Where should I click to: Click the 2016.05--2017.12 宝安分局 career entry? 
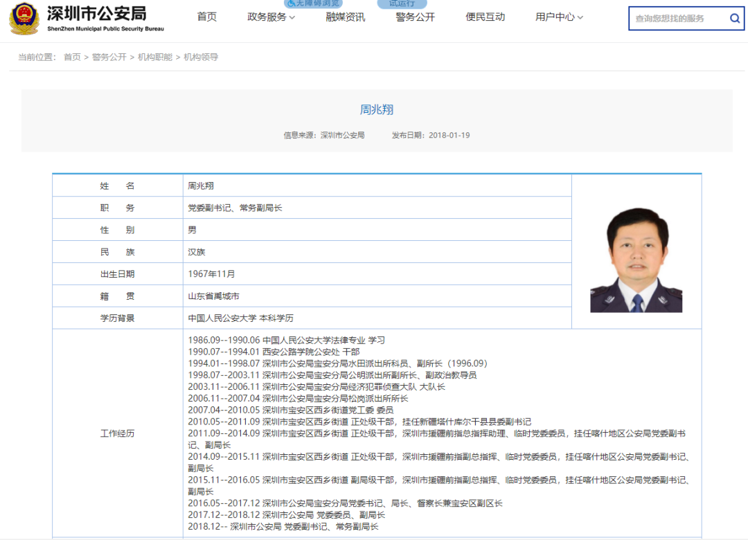(x=345, y=503)
